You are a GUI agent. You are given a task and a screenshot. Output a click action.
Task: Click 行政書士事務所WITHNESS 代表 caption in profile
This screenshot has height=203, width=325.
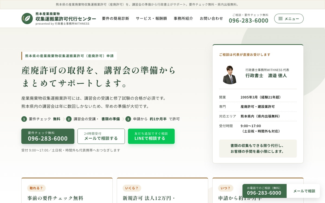pos(267,70)
